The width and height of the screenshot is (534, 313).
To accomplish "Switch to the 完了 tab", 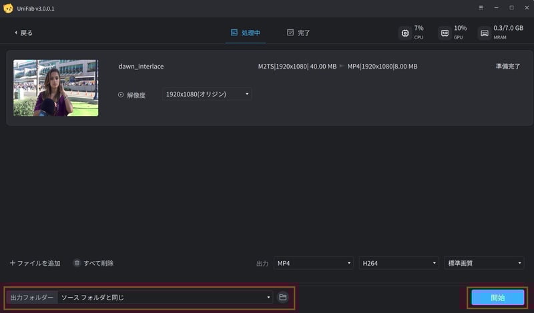I will (298, 33).
